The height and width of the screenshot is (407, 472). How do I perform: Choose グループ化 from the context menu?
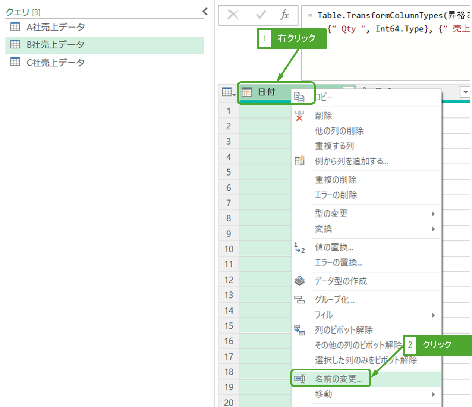pos(334,300)
